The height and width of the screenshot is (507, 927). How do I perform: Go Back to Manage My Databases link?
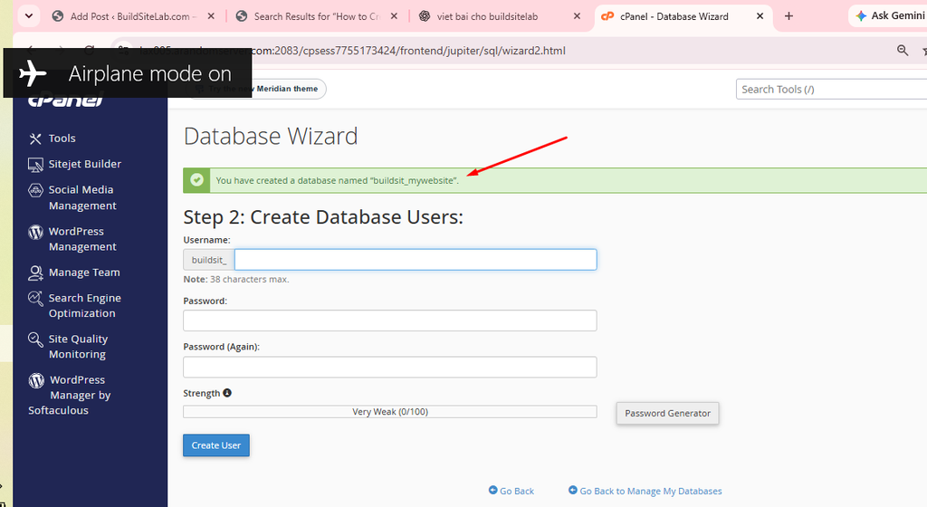point(650,491)
